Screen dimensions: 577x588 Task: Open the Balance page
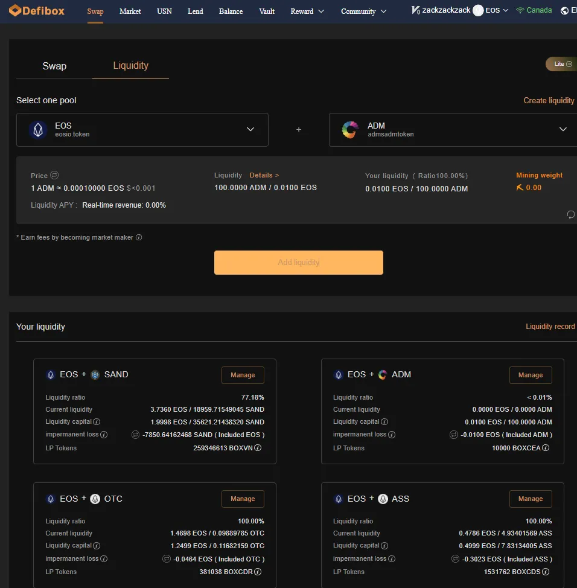(231, 11)
